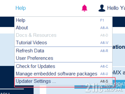This screenshot has height=94, width=125.
Task: Click the Alt-V shortcut beside Tutorial Videos
Action: 104,43
